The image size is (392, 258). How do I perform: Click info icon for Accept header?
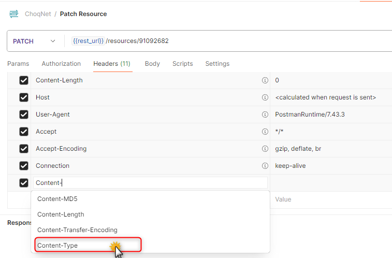click(265, 132)
